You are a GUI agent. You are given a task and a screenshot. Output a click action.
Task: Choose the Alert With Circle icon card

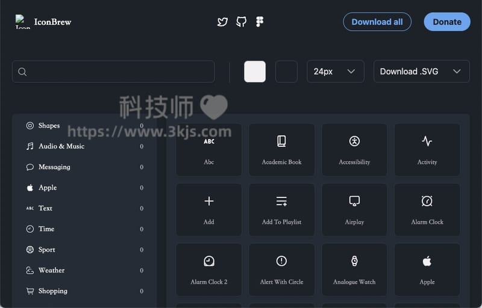(x=281, y=269)
